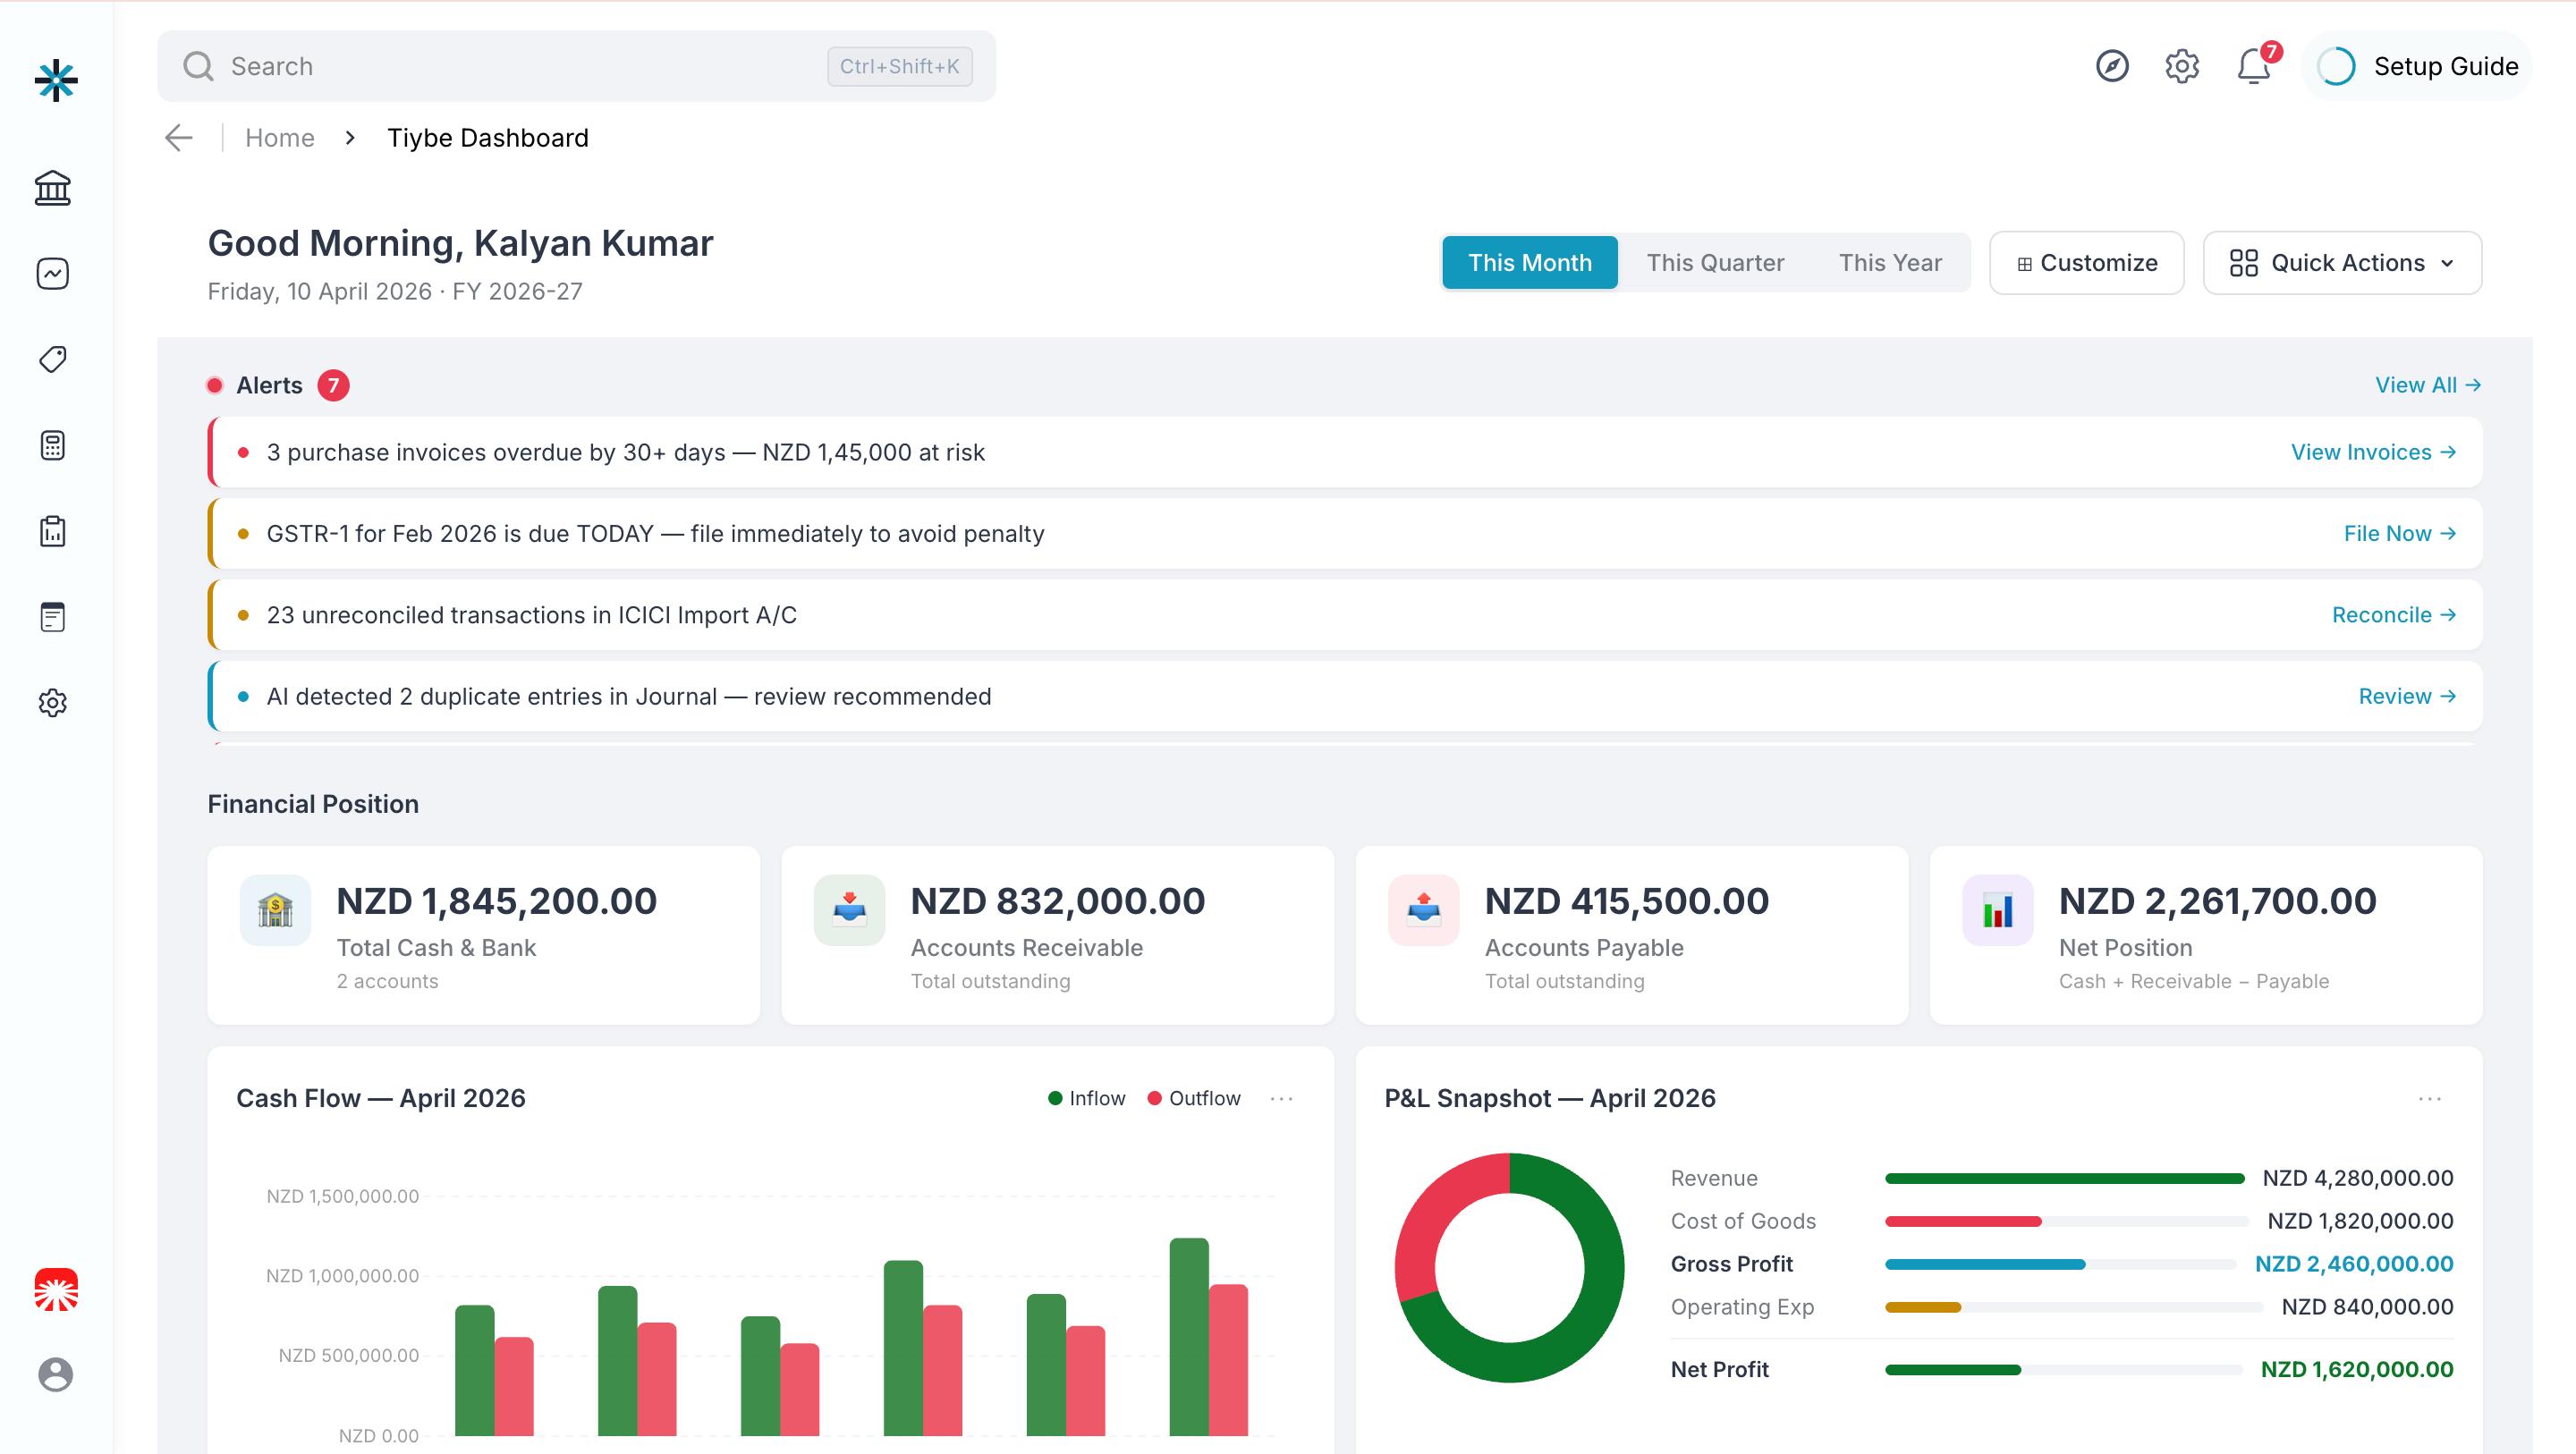Screen dimensions: 2576x1454
Task: Focus the Search field
Action: click(x=576, y=66)
